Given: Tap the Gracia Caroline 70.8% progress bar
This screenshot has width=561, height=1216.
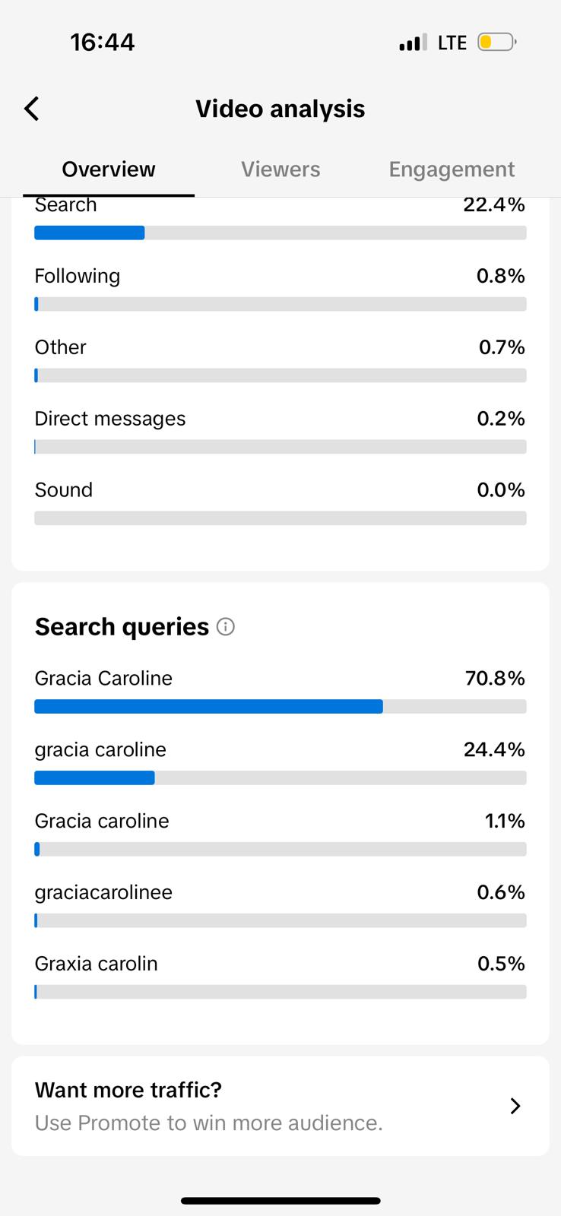Looking at the screenshot, I should click(280, 707).
